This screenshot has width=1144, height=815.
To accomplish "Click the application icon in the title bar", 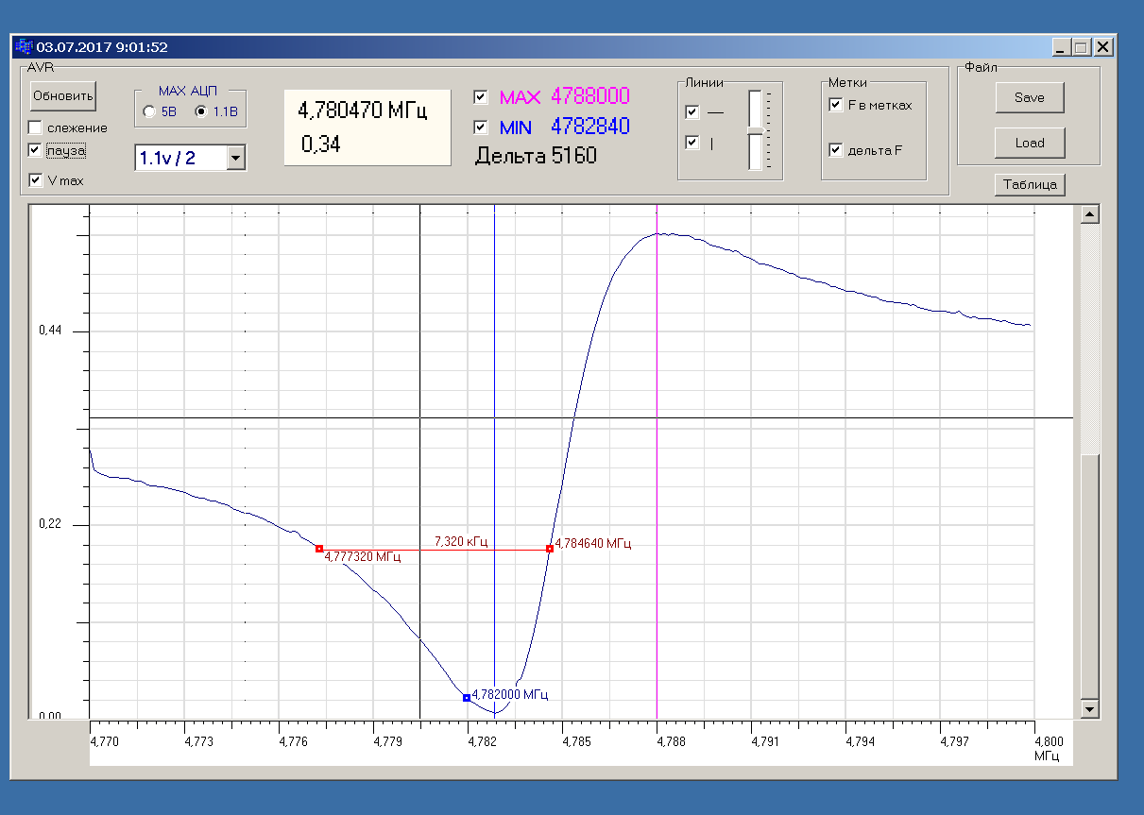I will coord(24,46).
